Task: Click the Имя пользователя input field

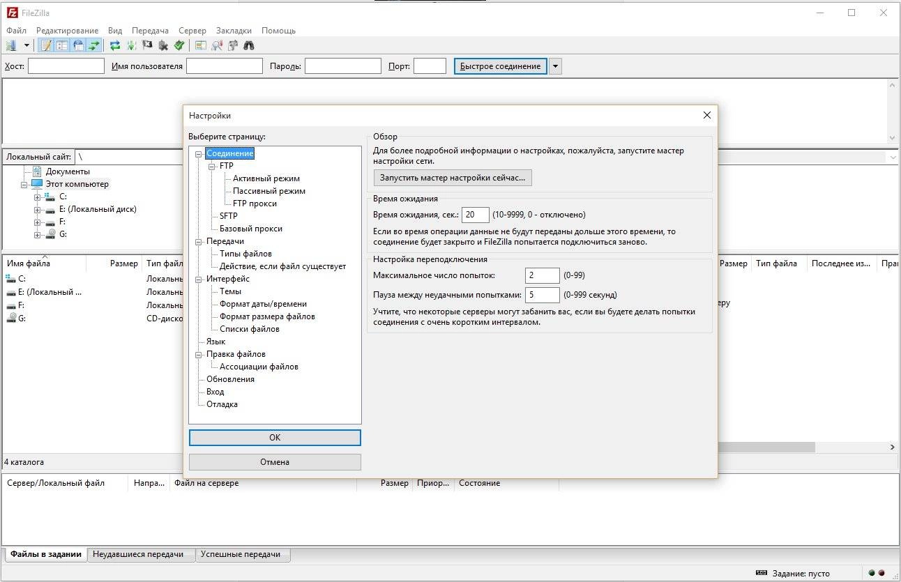Action: pyautogui.click(x=225, y=66)
